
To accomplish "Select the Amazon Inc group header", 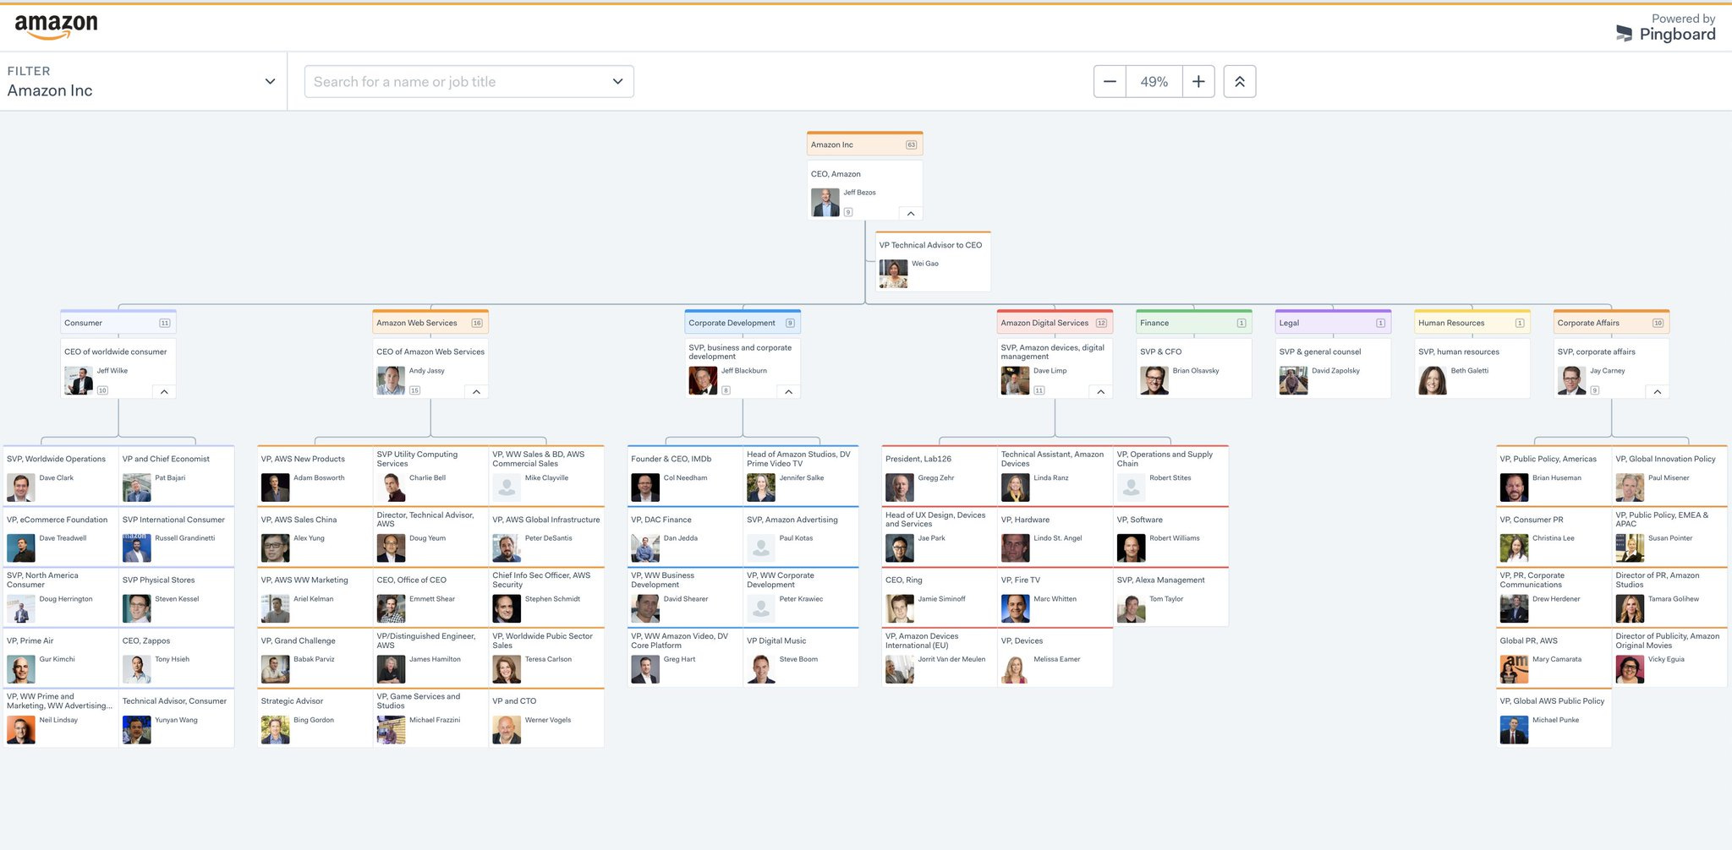I will 864,144.
